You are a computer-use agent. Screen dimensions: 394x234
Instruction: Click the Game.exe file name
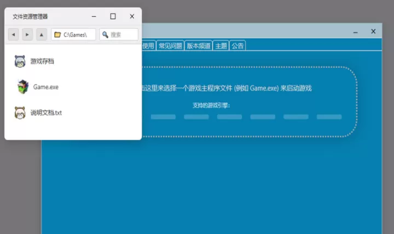(46, 87)
